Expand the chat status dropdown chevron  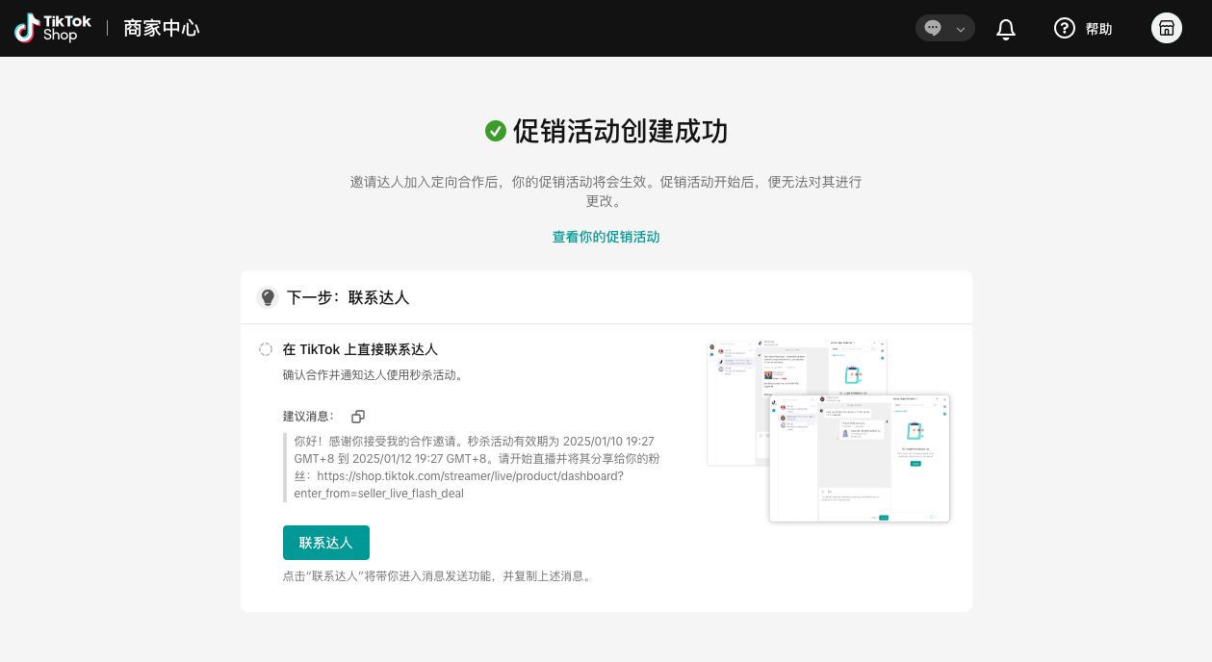tap(960, 29)
